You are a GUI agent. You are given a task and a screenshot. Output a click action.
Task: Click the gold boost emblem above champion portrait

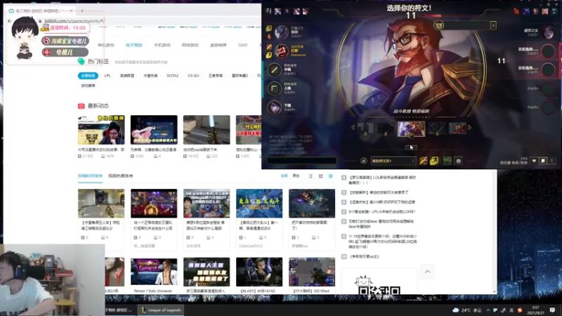tap(438, 25)
